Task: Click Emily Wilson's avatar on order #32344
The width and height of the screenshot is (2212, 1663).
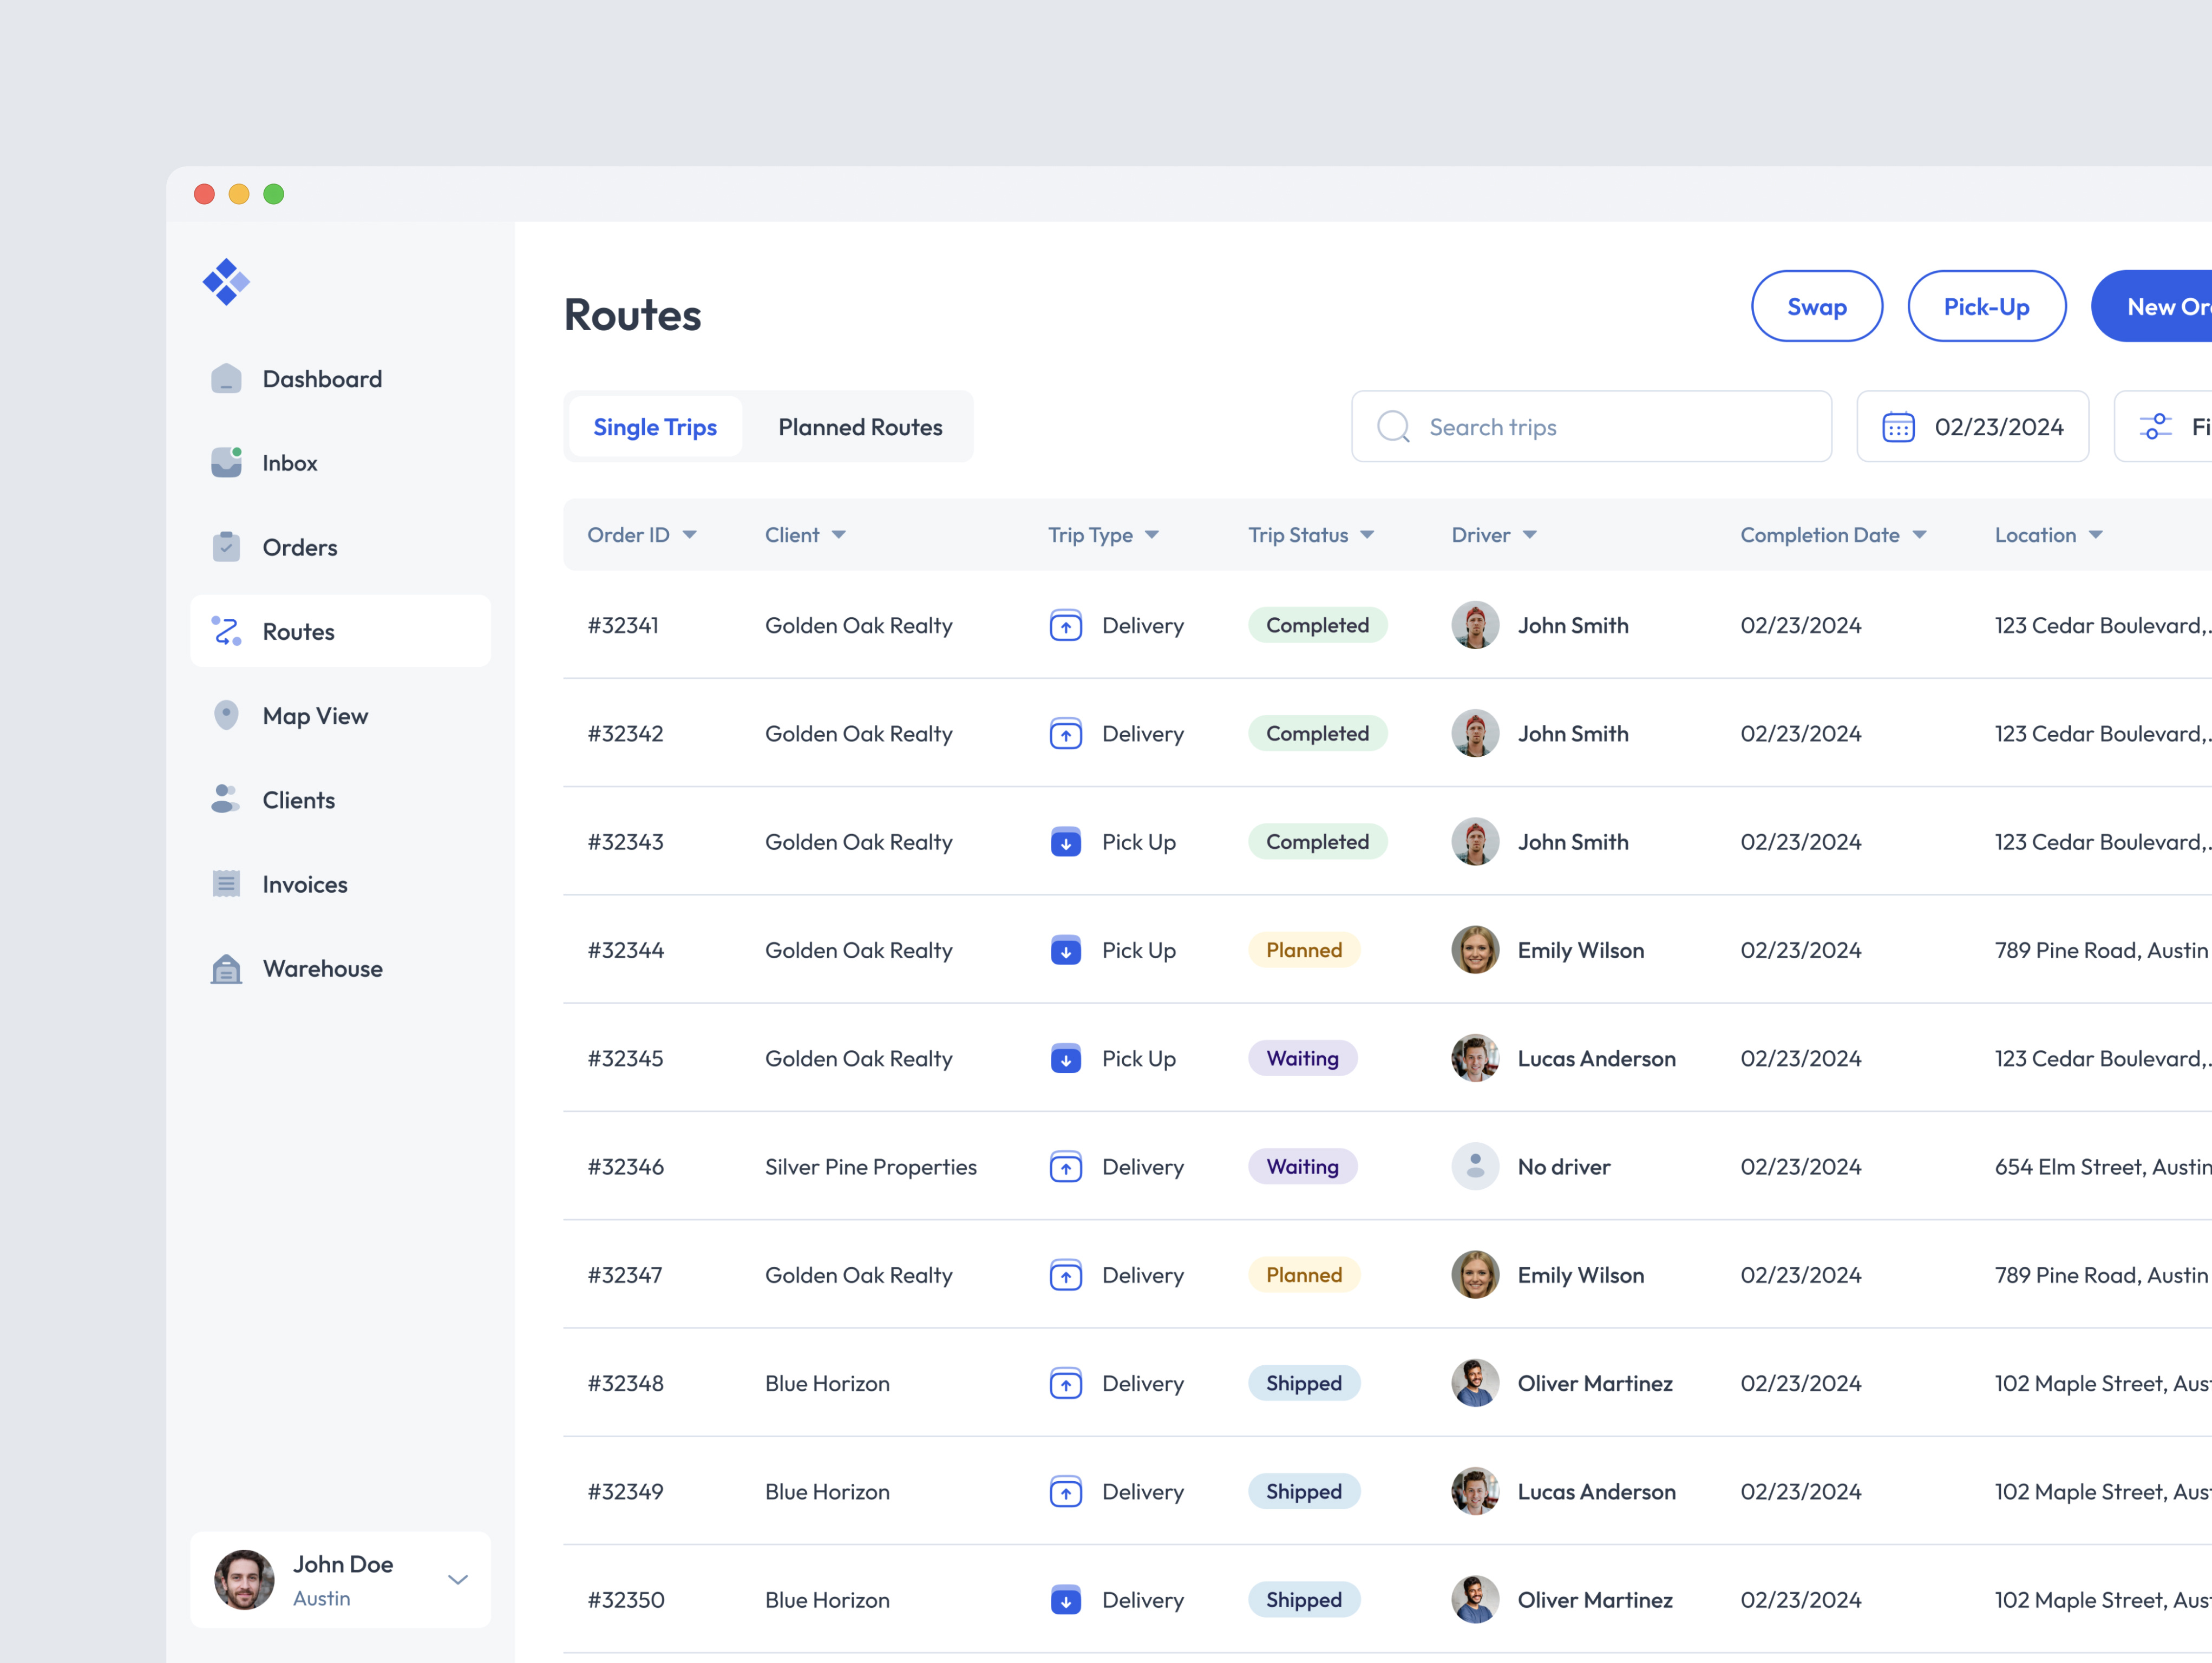Action: click(x=1475, y=950)
